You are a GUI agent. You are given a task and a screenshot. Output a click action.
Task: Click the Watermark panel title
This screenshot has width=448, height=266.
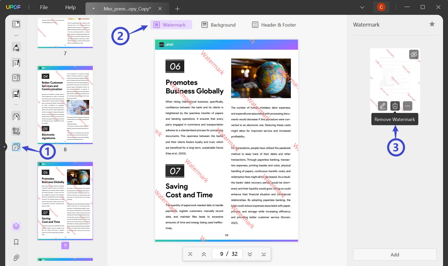pos(366,25)
